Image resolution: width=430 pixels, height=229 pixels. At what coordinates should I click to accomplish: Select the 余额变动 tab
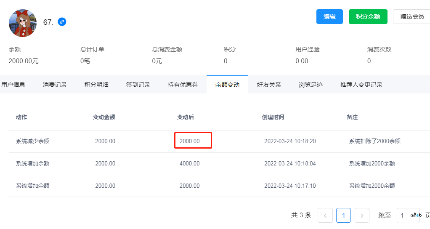(x=227, y=85)
